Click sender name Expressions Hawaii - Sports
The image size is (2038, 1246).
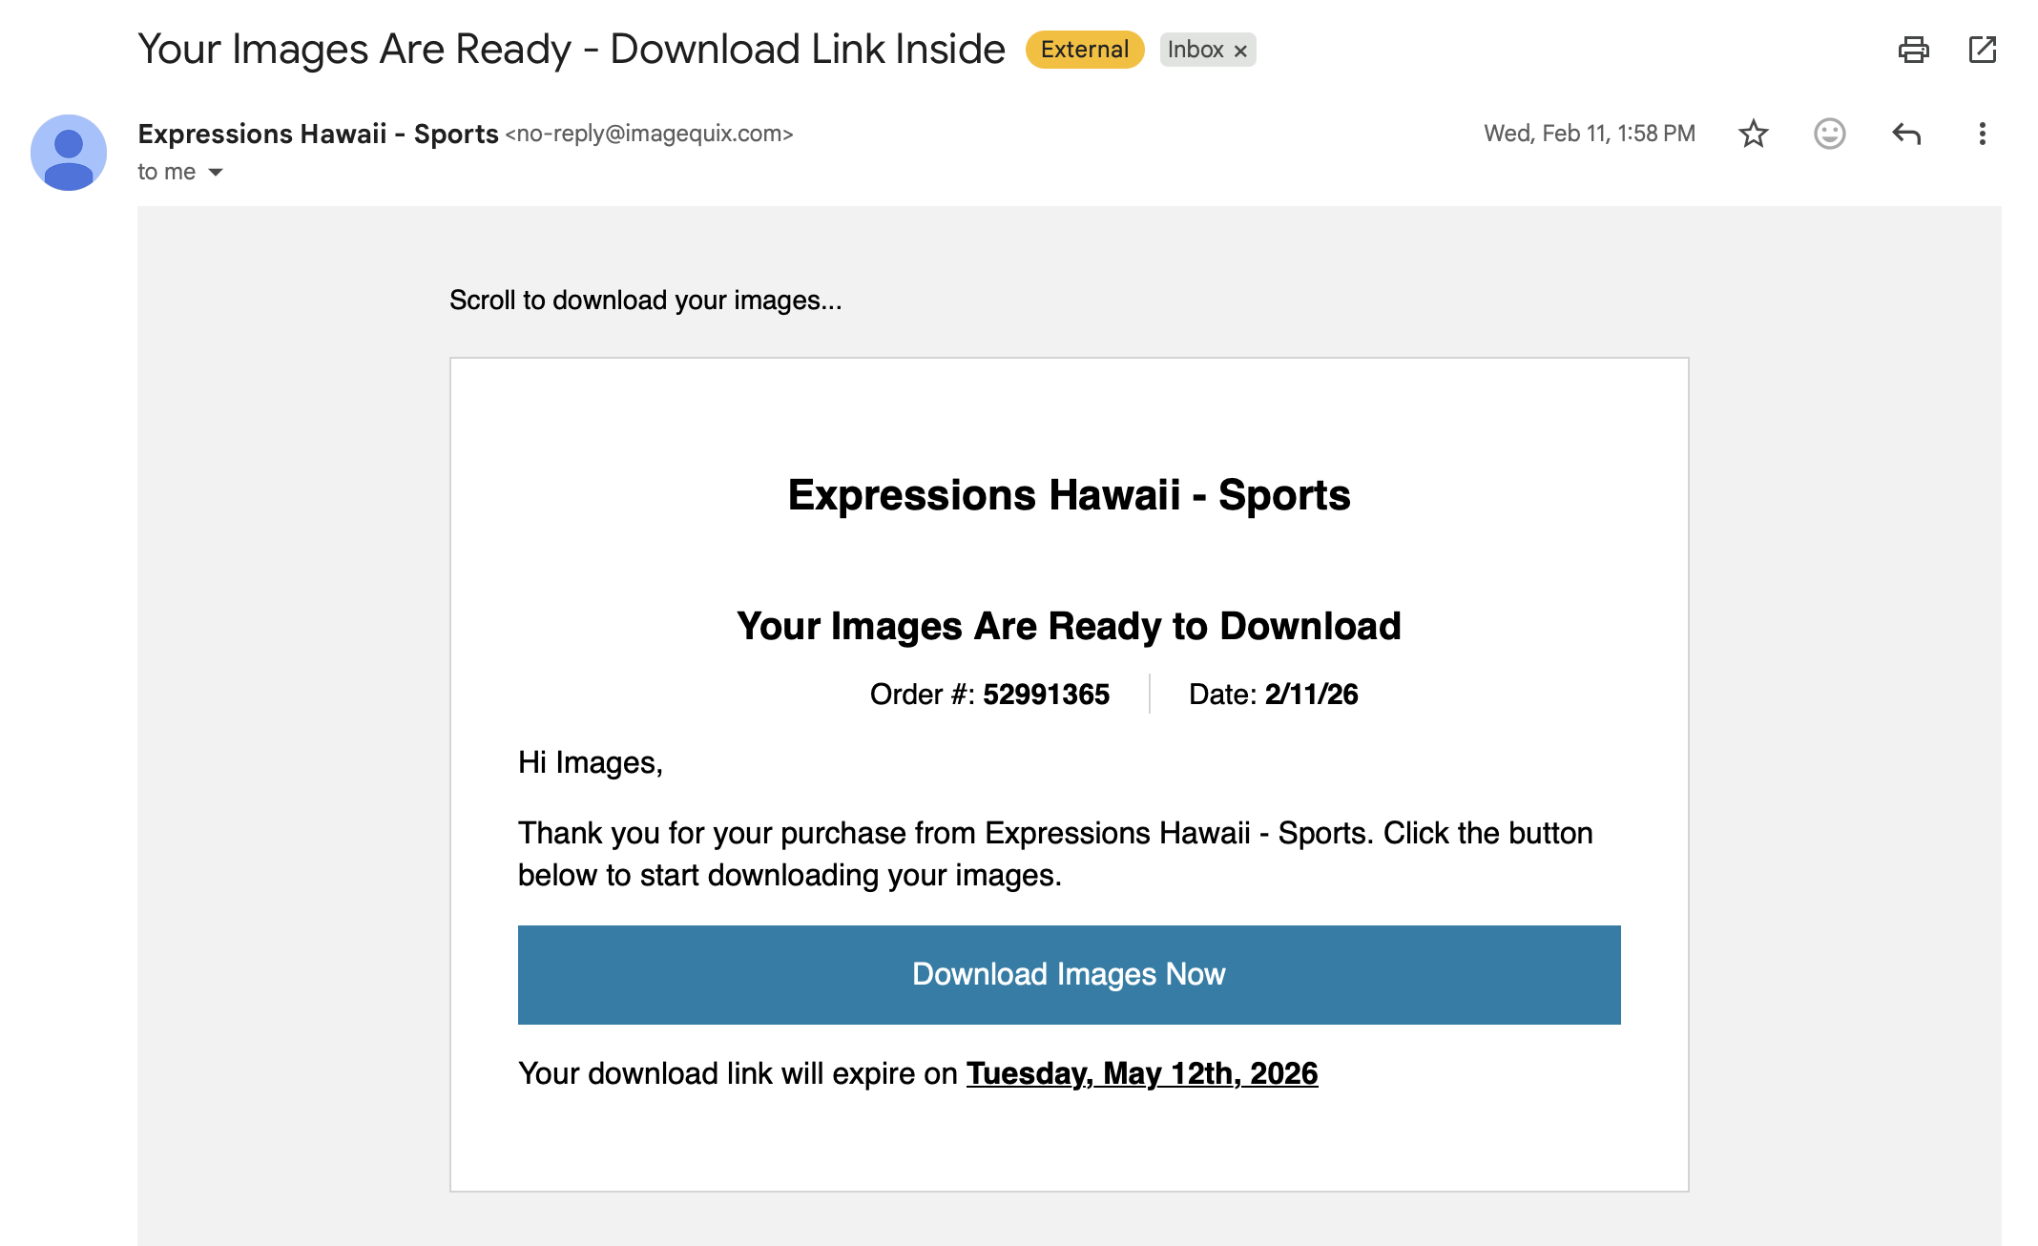(x=318, y=134)
